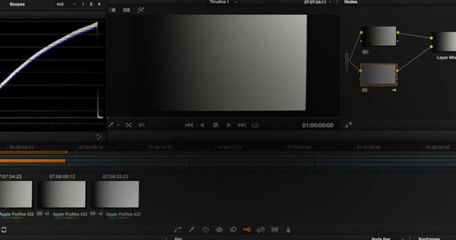Switch viewer to single image mode
This screenshot has height=240, width=456.
point(113,10)
